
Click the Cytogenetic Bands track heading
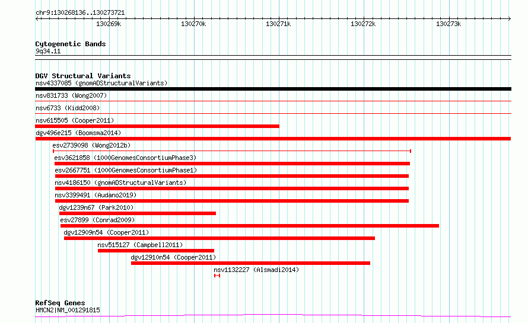coord(71,44)
